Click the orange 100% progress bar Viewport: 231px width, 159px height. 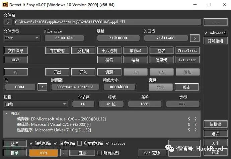point(44,153)
